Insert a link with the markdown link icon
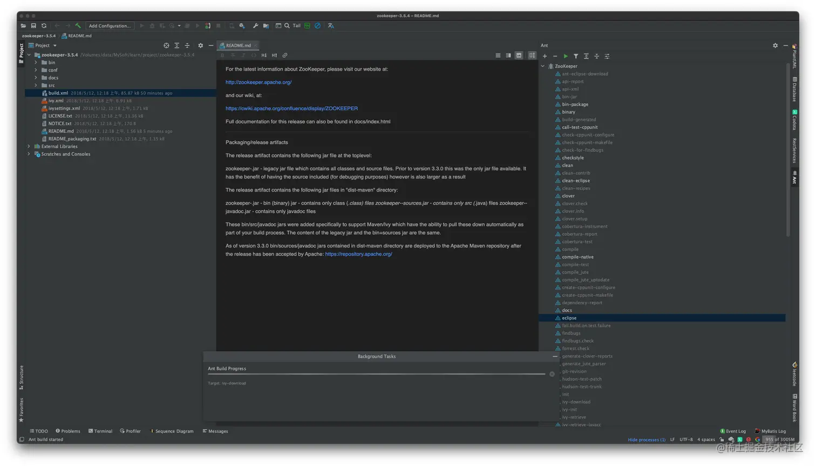 coord(285,56)
